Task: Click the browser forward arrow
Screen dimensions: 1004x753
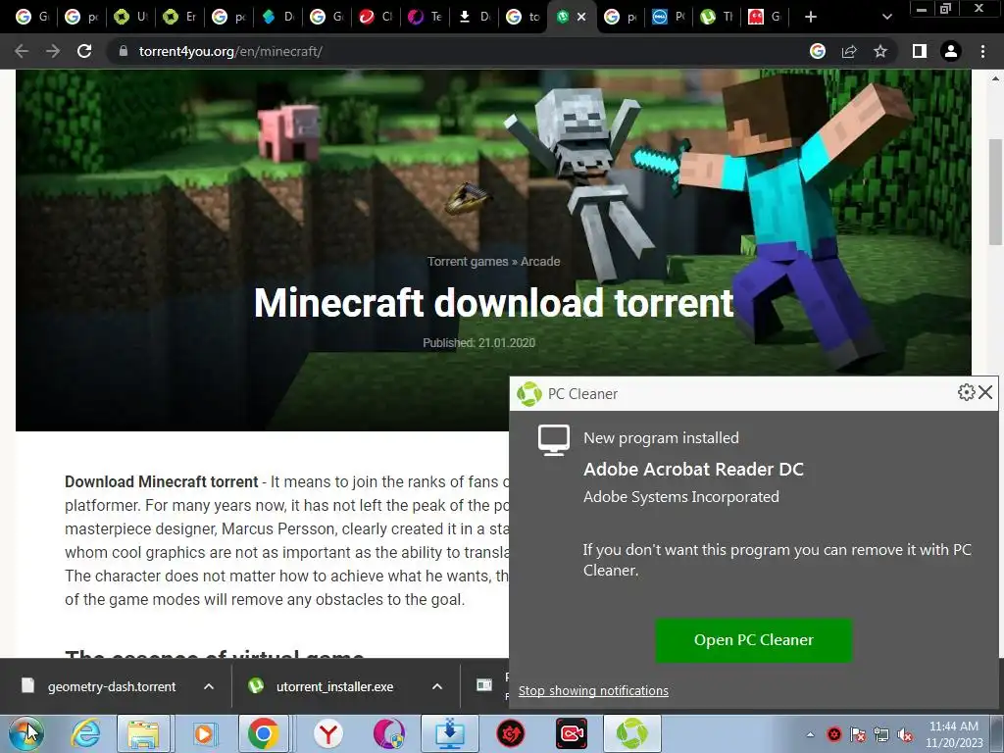Action: tap(53, 51)
